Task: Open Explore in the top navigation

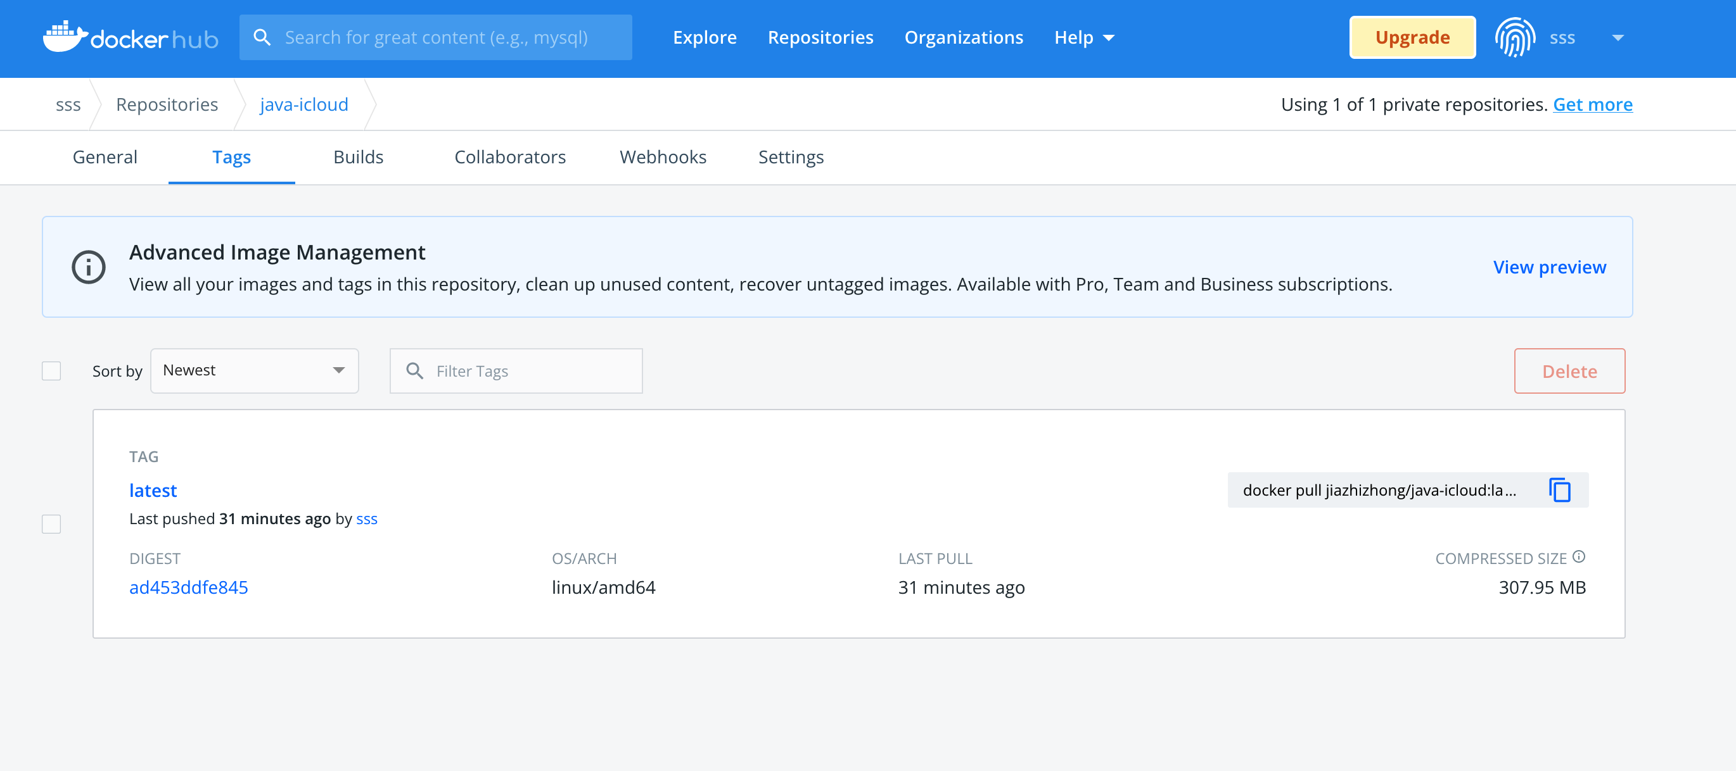Action: click(705, 38)
